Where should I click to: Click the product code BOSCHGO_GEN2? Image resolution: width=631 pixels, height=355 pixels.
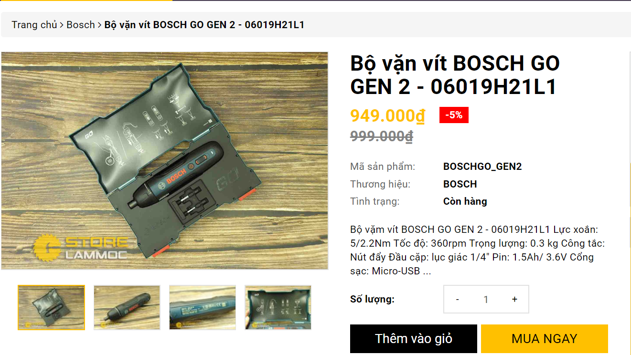[482, 167]
